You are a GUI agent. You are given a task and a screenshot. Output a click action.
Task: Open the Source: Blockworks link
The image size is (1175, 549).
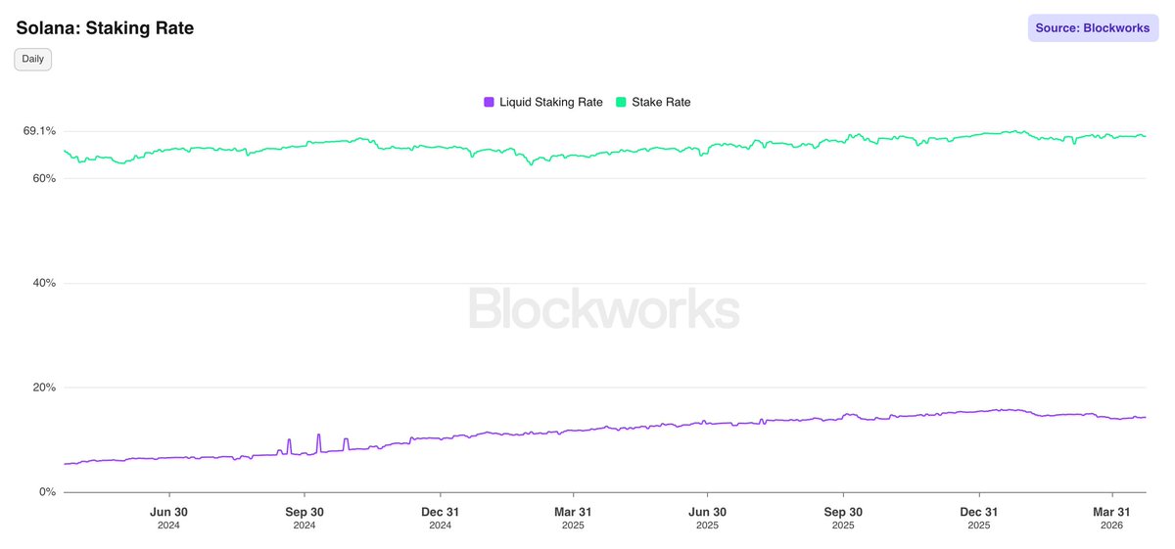click(x=1092, y=28)
